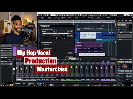Expand Channels section in Control Room
133x99 pixels.
(x=125, y=35)
